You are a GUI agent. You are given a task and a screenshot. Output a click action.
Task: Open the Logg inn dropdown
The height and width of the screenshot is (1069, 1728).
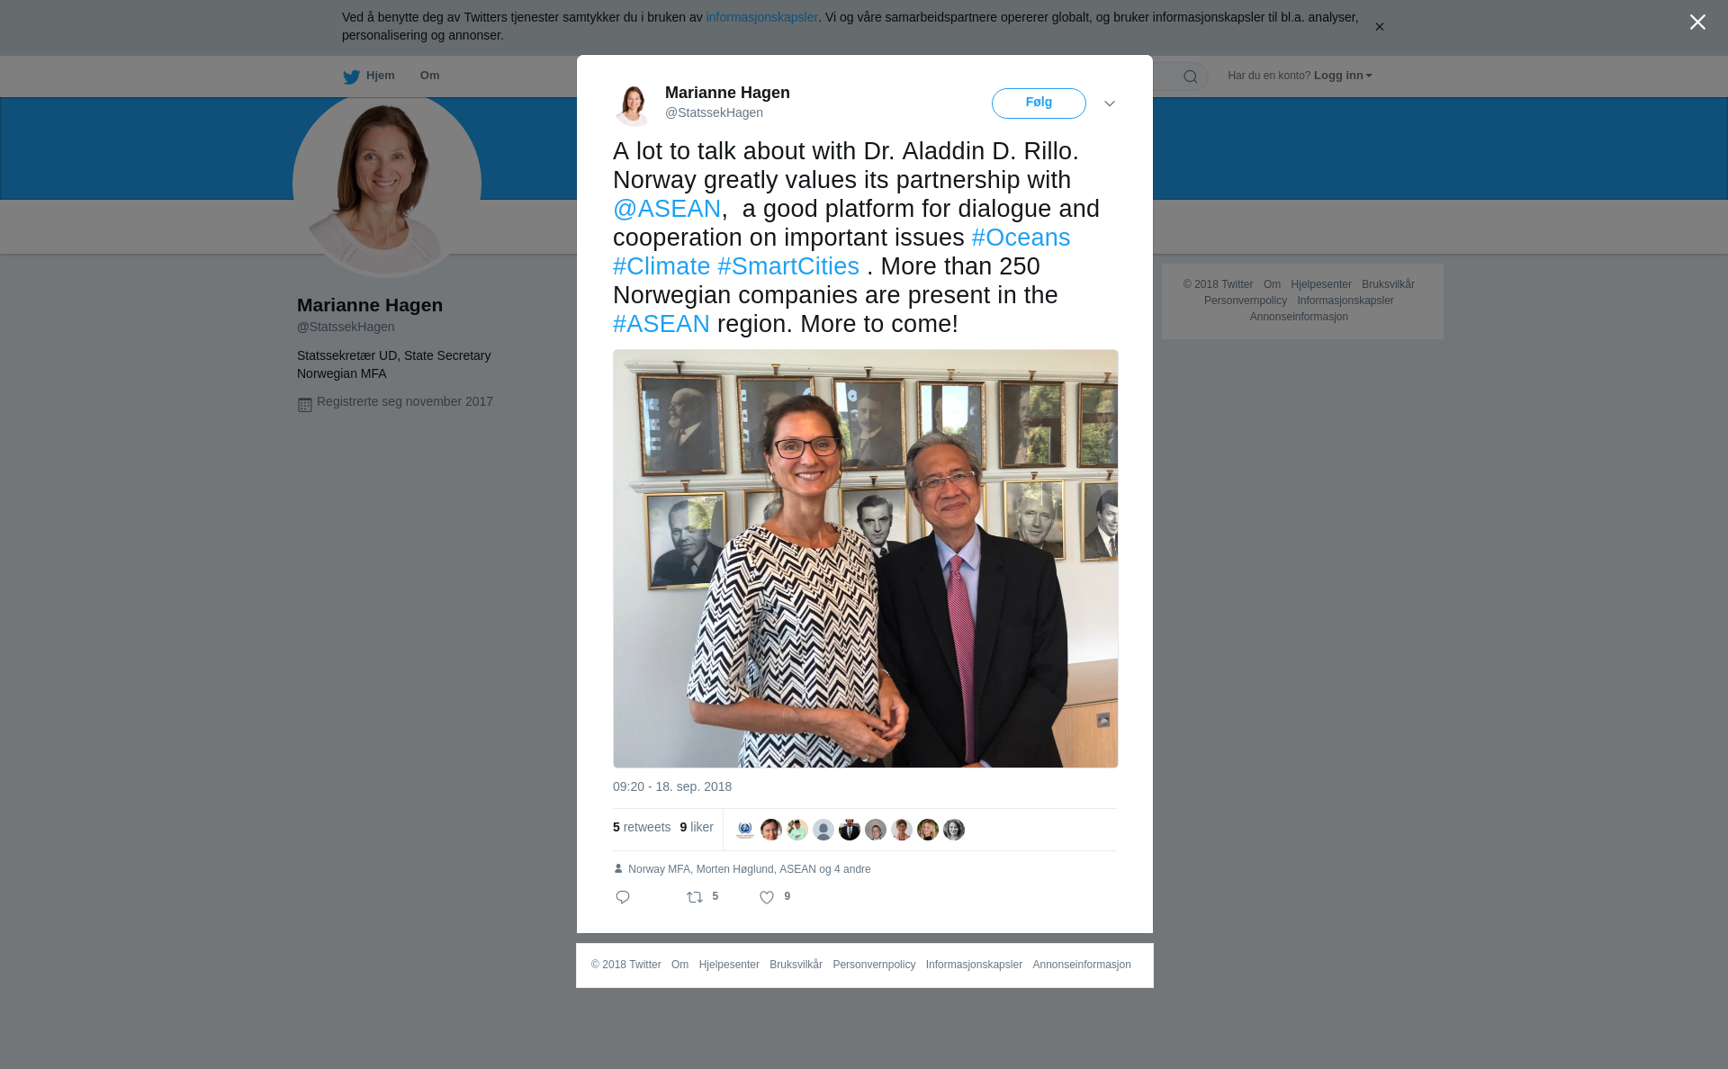coord(1343,76)
